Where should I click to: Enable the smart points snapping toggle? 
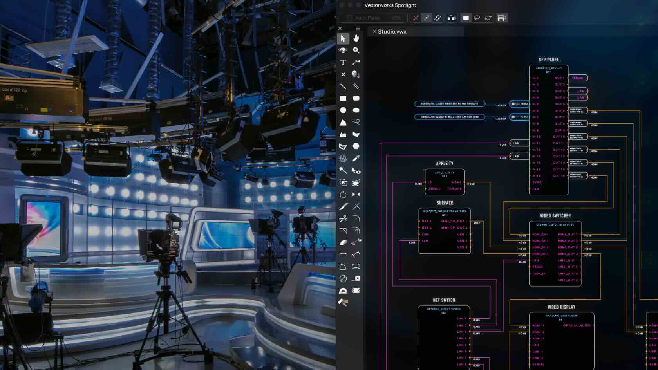(427, 18)
